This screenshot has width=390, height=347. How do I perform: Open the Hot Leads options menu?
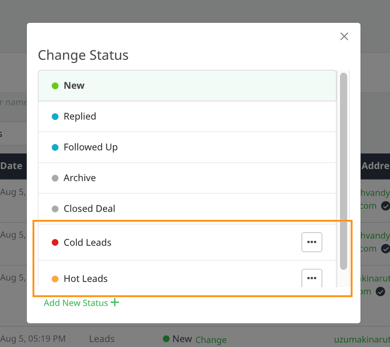(x=312, y=278)
